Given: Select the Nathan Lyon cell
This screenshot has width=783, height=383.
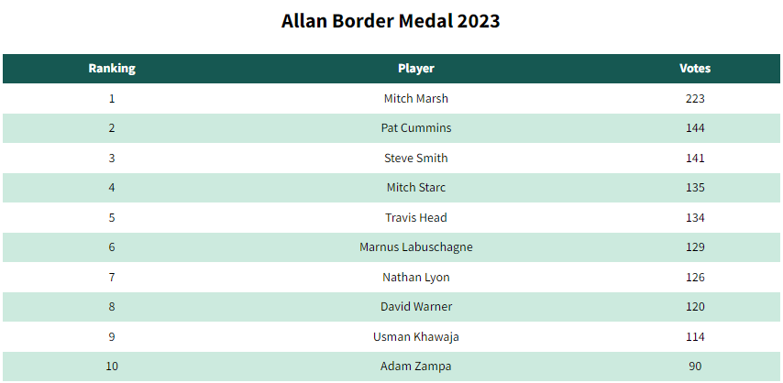Looking at the screenshot, I should (416, 278).
